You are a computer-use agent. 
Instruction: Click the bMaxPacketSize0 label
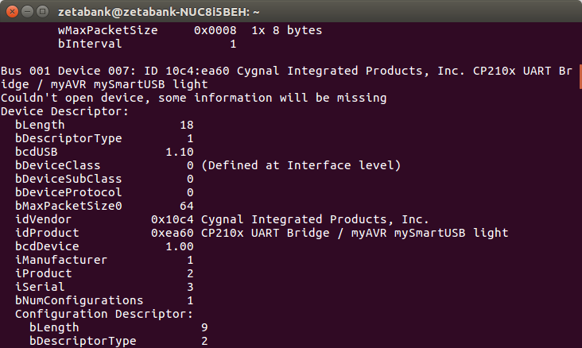point(68,206)
